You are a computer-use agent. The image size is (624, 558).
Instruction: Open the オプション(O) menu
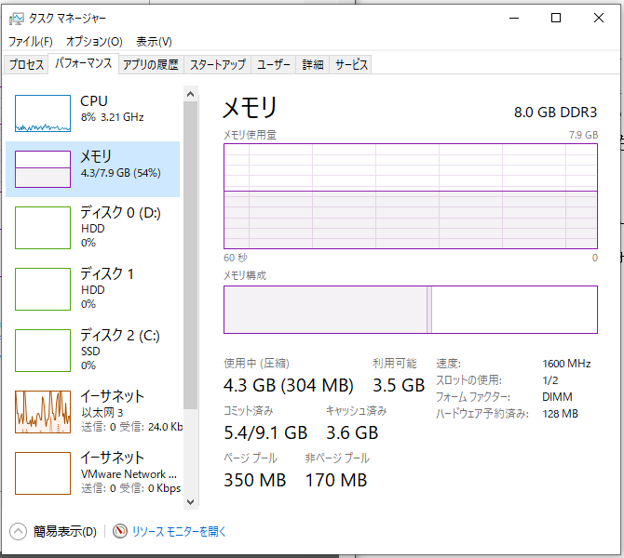pyautogui.click(x=94, y=41)
